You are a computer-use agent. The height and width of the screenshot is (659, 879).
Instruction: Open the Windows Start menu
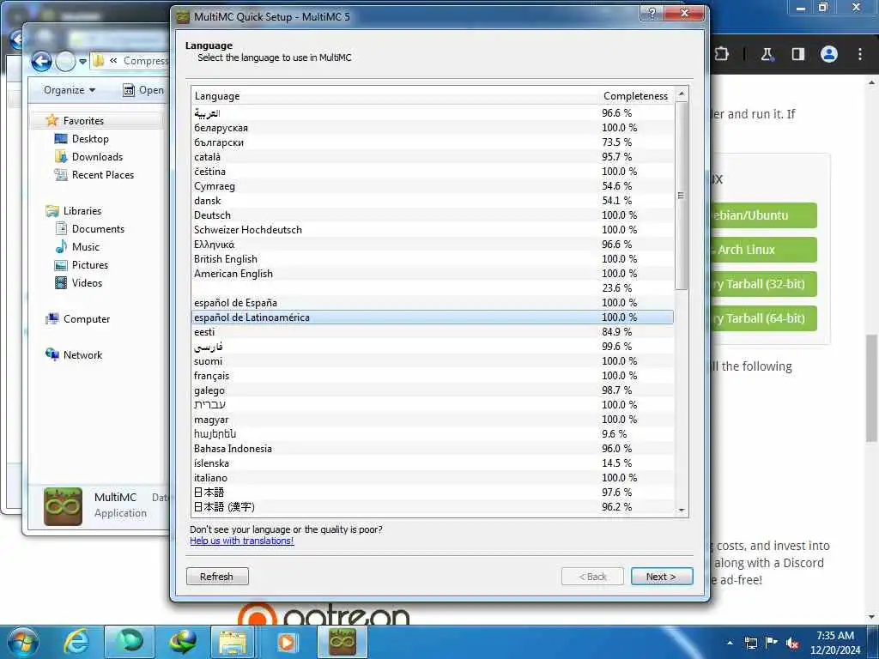click(x=23, y=642)
